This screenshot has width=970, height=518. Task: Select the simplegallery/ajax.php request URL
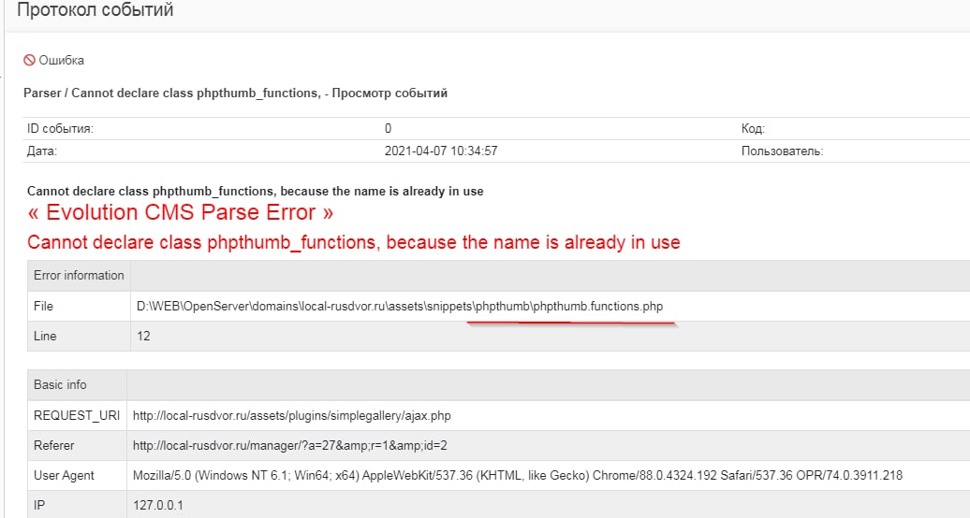[292, 416]
